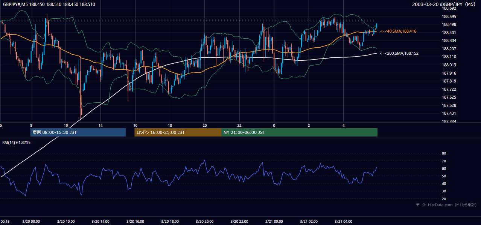The height and width of the screenshot is (225, 481).
Task: Click price axis value 188.692
Action: (x=449, y=8)
